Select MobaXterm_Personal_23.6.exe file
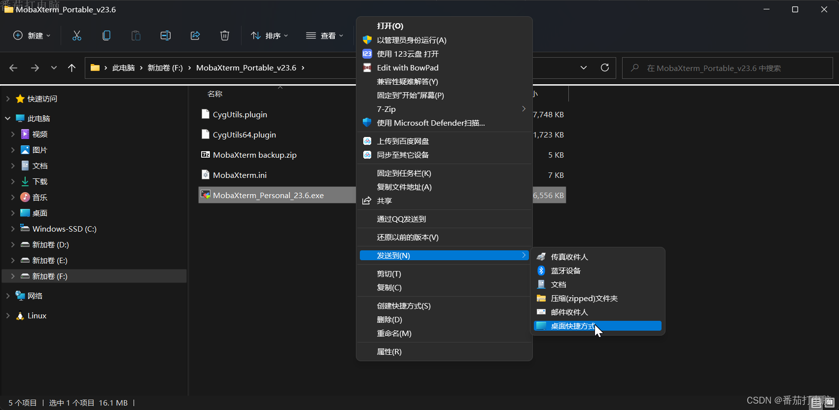Screen dimensions: 839x410 (x=268, y=196)
